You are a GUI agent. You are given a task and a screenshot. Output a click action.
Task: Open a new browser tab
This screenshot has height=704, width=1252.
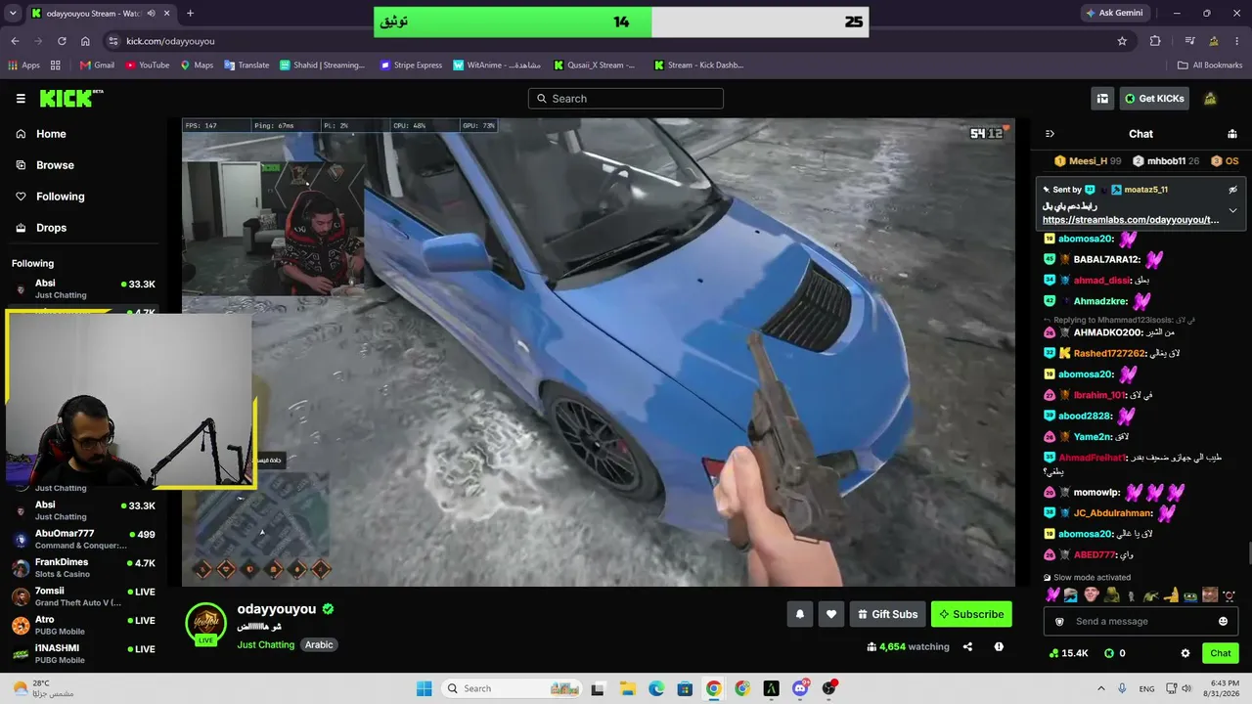190,13
